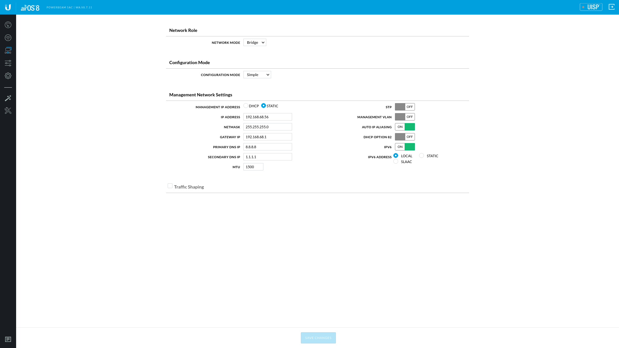This screenshot has width=619, height=348.
Task: Choose SLAAC for IPv6 address
Action: pos(396,161)
